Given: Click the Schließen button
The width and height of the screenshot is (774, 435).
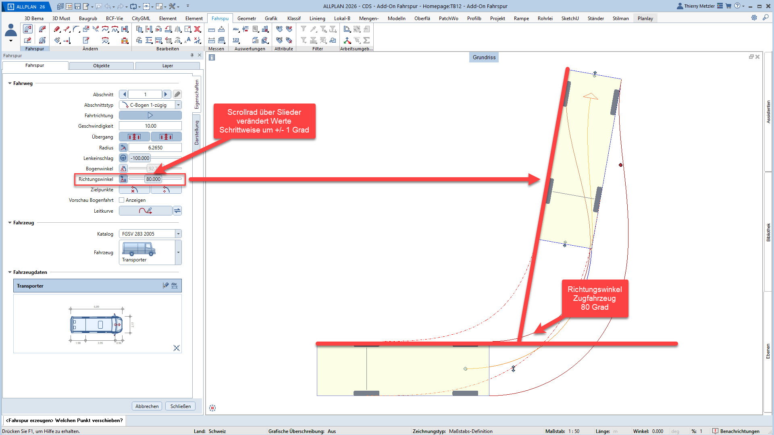Looking at the screenshot, I should [x=180, y=406].
